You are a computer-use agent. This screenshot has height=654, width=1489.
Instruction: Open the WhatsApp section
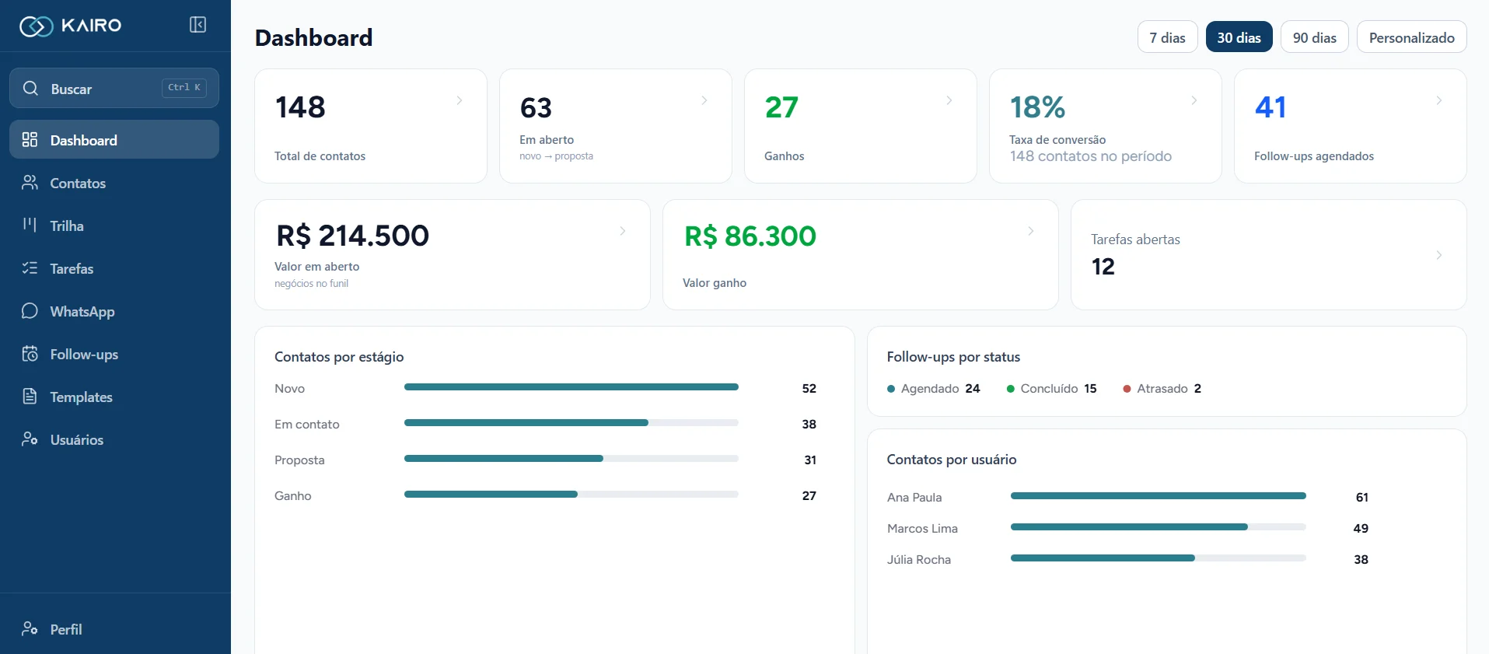coord(114,311)
